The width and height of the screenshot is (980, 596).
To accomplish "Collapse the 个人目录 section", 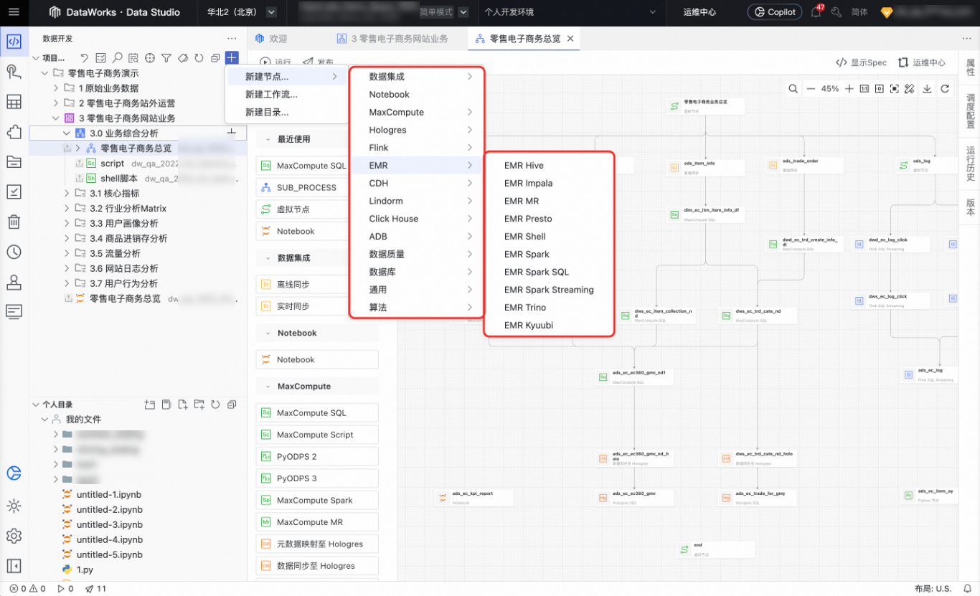I will 35,405.
